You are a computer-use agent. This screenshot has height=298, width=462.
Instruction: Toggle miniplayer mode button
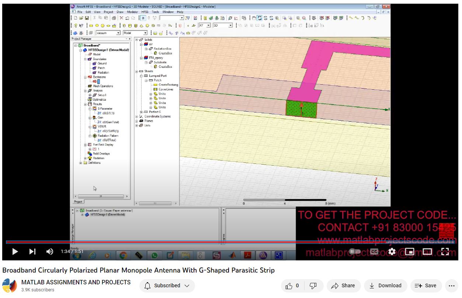click(x=410, y=252)
